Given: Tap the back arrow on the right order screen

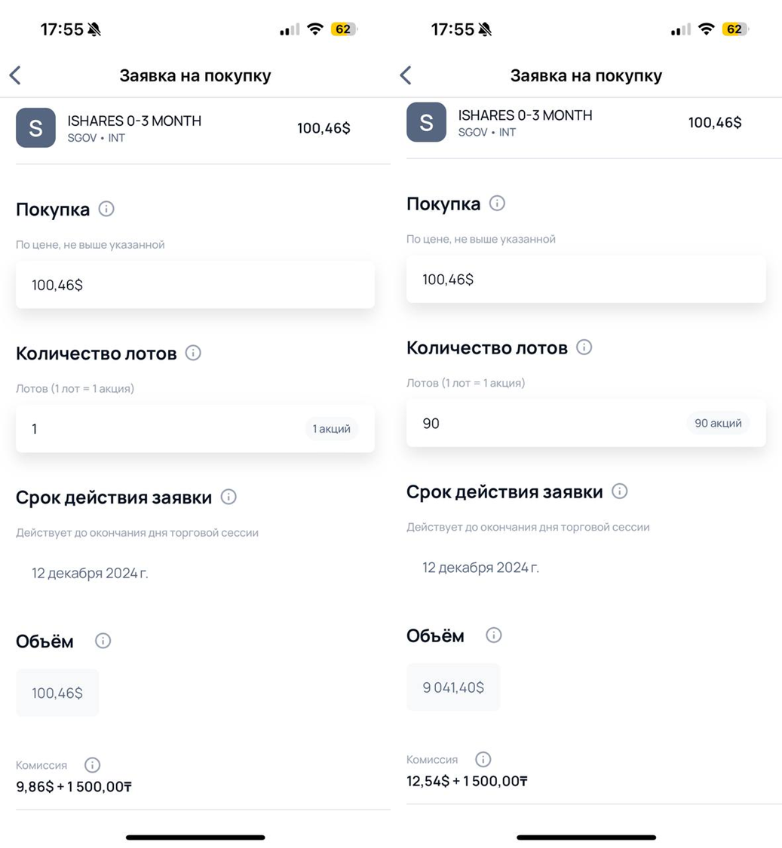Looking at the screenshot, I should (x=406, y=75).
